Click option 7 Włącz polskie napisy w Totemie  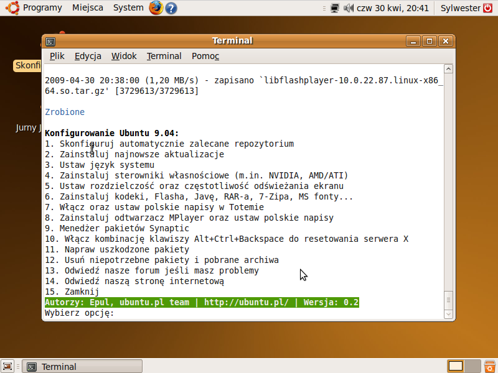[154, 207]
